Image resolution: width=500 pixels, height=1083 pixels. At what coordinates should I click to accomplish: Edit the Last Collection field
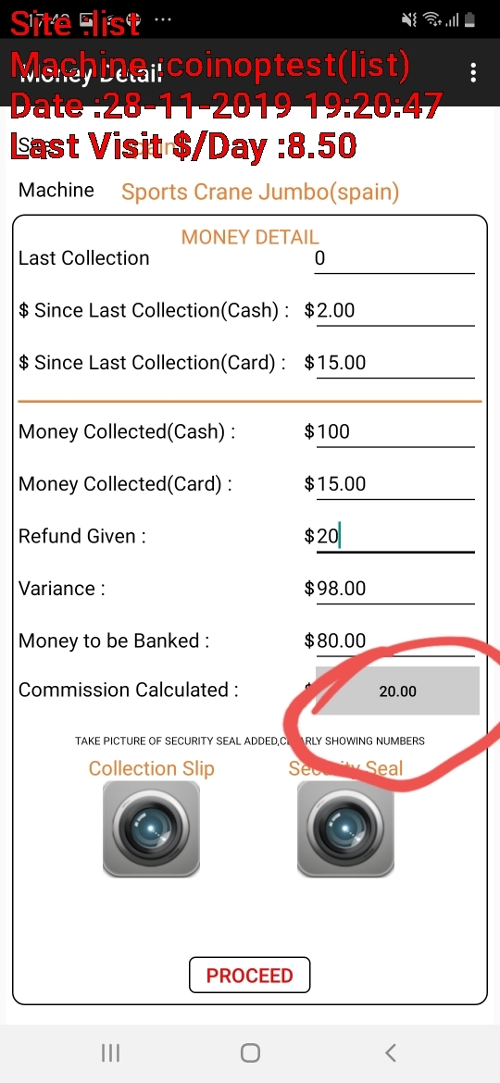pyautogui.click(x=394, y=259)
